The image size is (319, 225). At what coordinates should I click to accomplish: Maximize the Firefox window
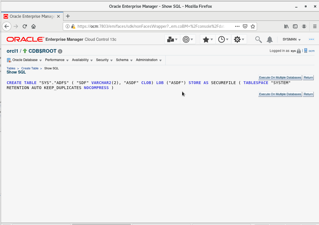click(x=306, y=7)
